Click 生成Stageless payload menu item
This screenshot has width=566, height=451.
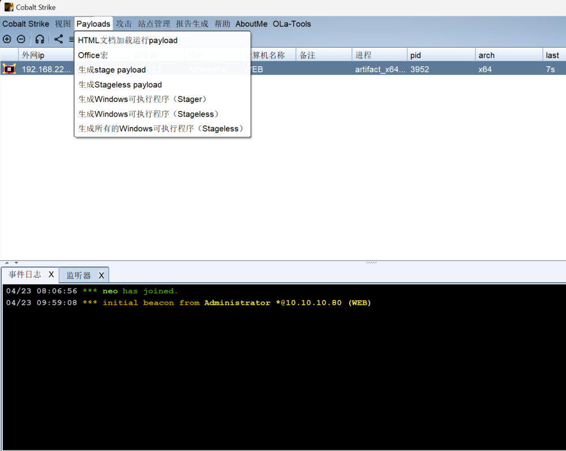[x=120, y=84]
